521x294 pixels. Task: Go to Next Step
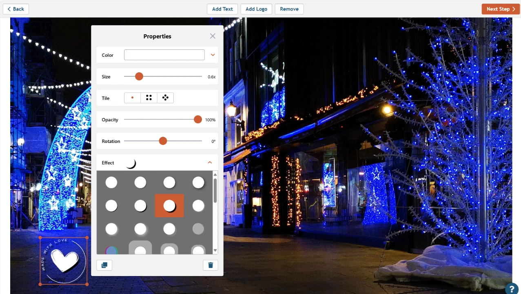pos(501,9)
